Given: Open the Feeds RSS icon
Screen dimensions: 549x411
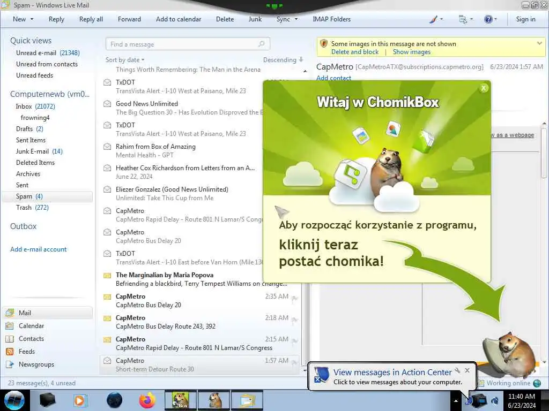Looking at the screenshot, I should pyautogui.click(x=10, y=352).
